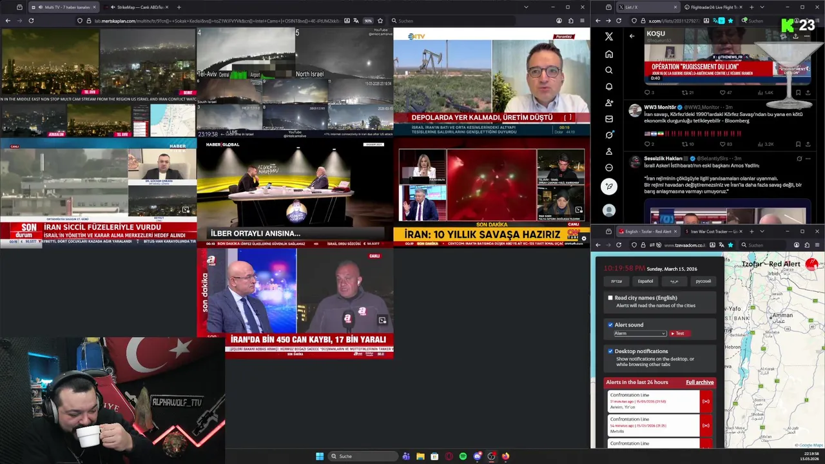Click the Windows taskbar Suche search box
The height and width of the screenshot is (464, 825).
(362, 456)
